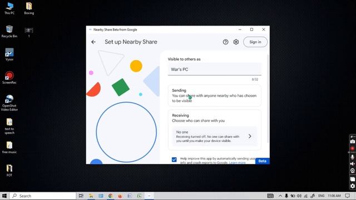Toggle the ScreenRec microphone

[352, 157]
